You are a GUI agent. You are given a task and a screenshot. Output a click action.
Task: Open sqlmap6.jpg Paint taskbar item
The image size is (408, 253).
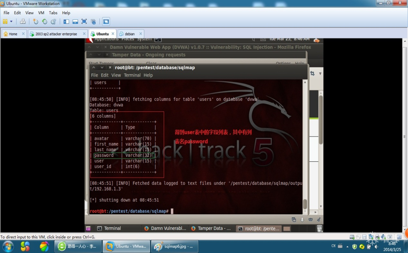tap(175, 246)
